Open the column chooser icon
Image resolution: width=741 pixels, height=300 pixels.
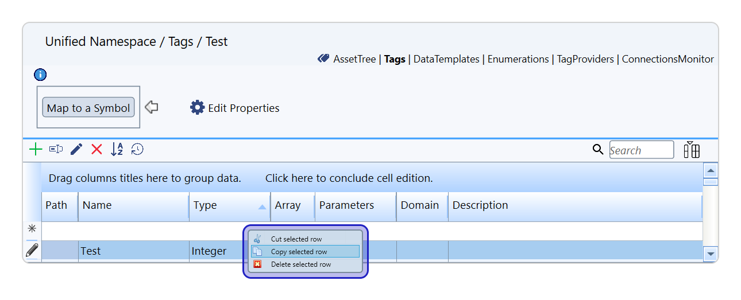point(692,150)
